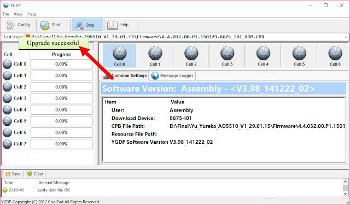Click the Progress column header
Image resolution: width=350 pixels, height=205 pixels.
61,55
